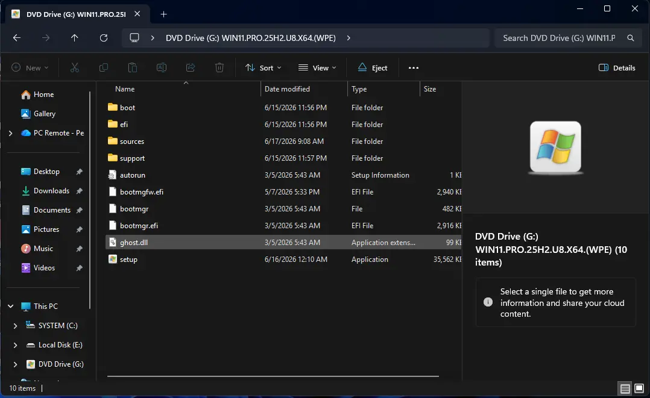Navigate up one folder level
This screenshot has height=398, width=650.
pyautogui.click(x=75, y=38)
